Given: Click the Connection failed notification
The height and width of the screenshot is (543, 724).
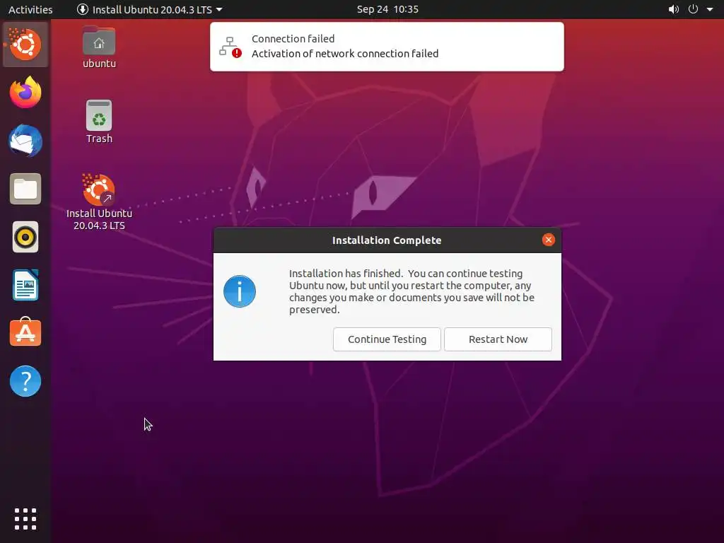Looking at the screenshot, I should (x=387, y=47).
